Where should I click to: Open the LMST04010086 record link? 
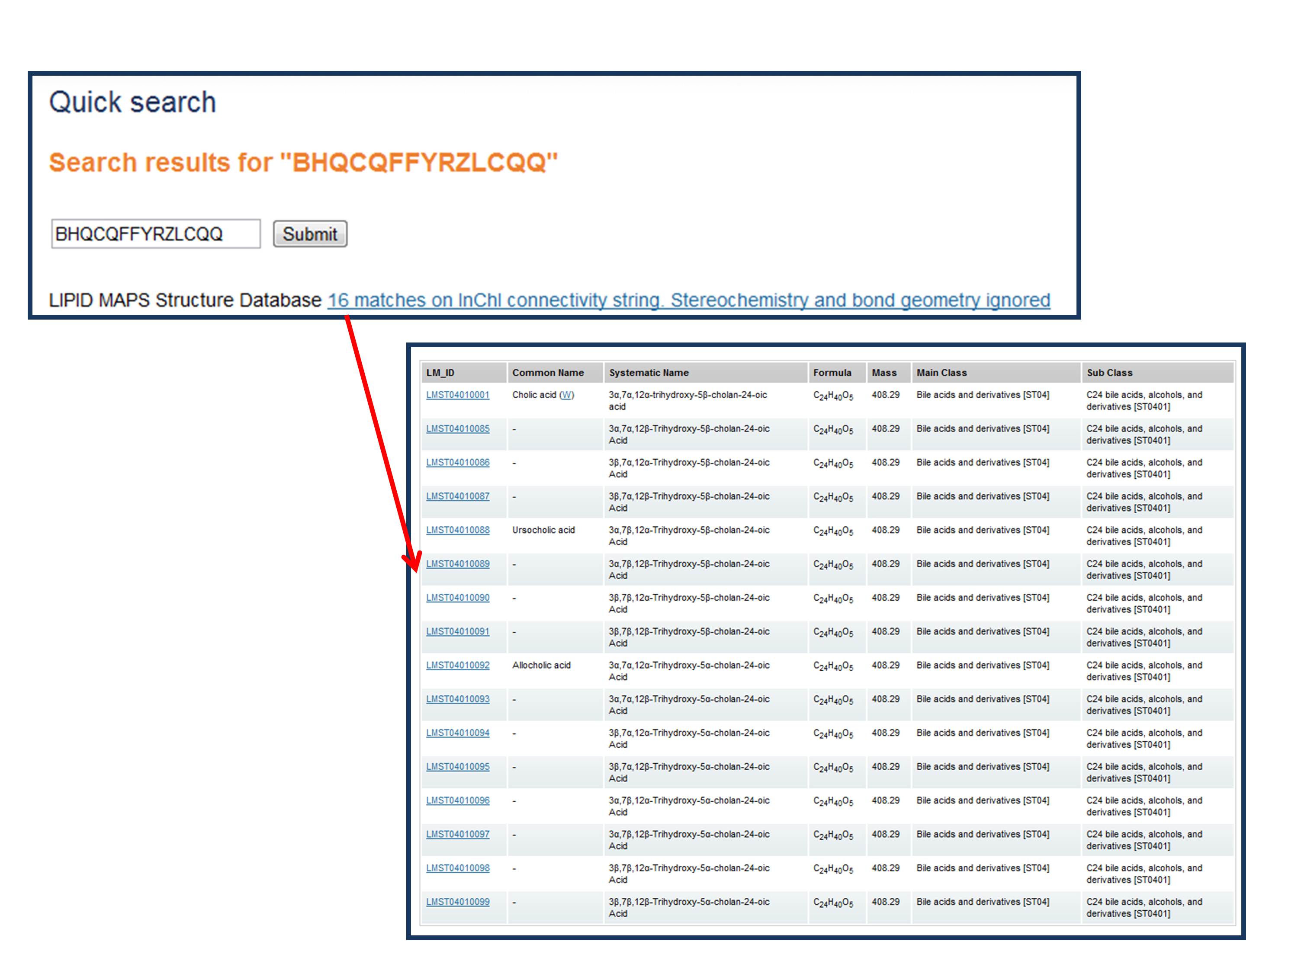457,462
